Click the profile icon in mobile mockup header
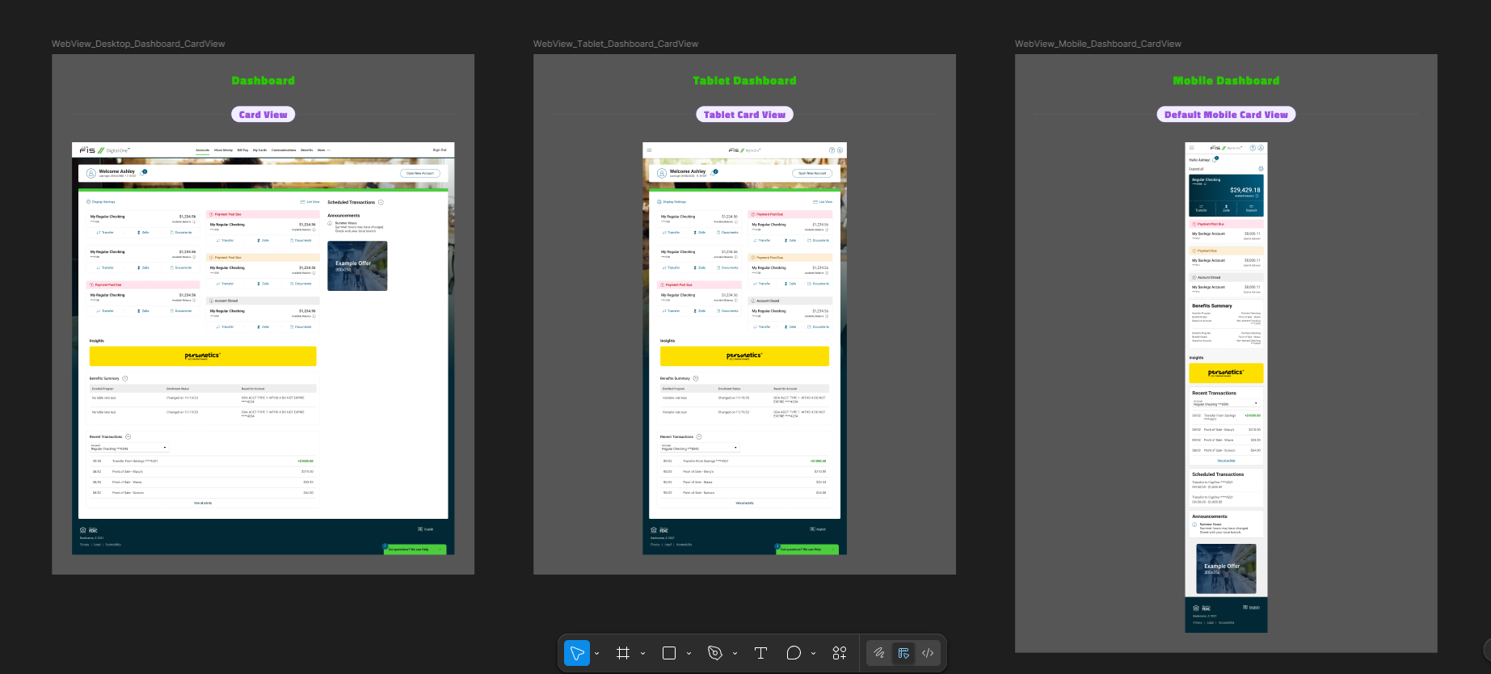This screenshot has width=1491, height=674. point(1261,148)
